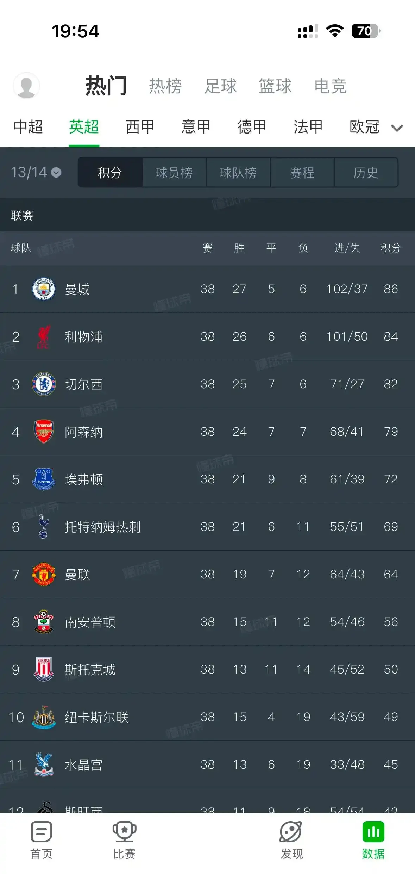This screenshot has width=415, height=874.
Task: Click the Newcastle United badge
Action: (43, 717)
